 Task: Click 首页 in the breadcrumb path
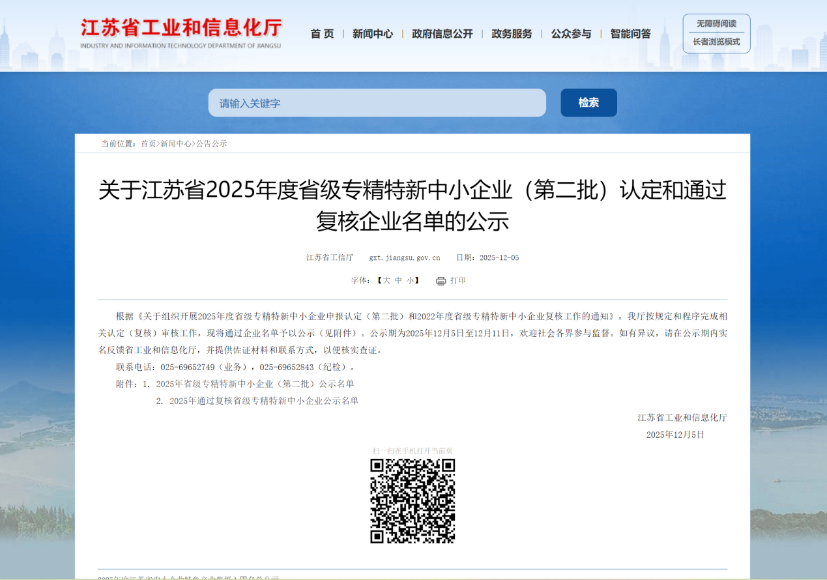[x=148, y=144]
